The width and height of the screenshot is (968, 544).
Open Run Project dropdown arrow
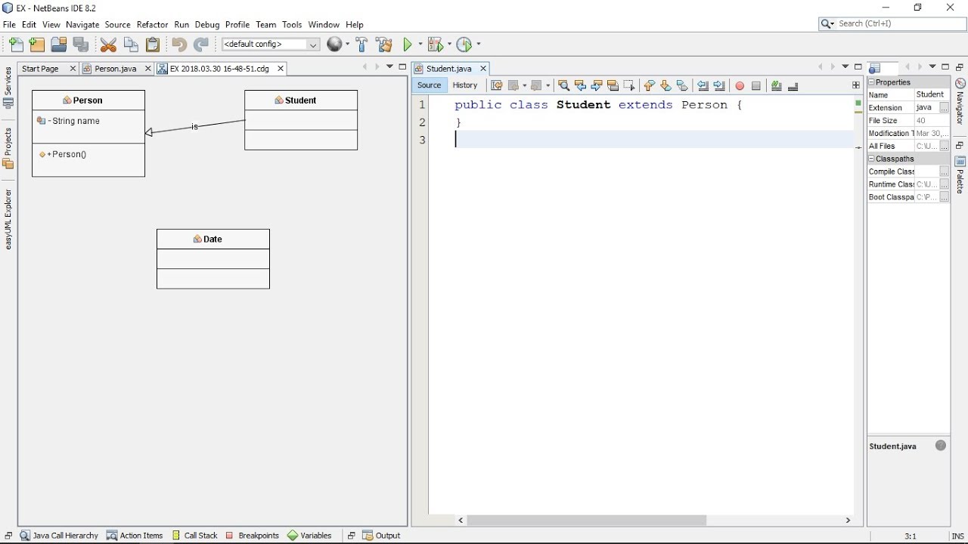coord(420,45)
